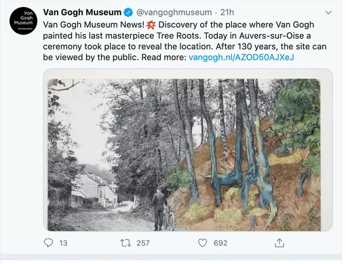This screenshot has height=264, width=346.
Task: Click the man with bicycle in photo
Action: point(162,208)
